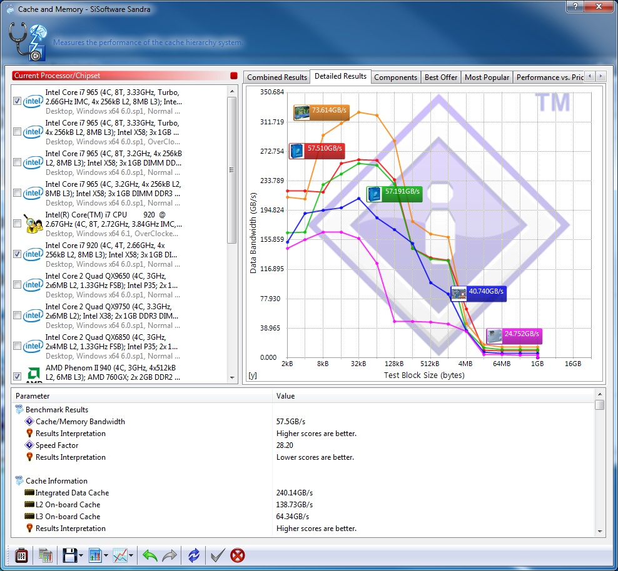
Task: Click the processor list scrollbar thumb
Action: (x=232, y=170)
